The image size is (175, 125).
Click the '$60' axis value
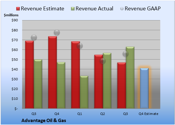pyautogui.click(x=15, y=50)
